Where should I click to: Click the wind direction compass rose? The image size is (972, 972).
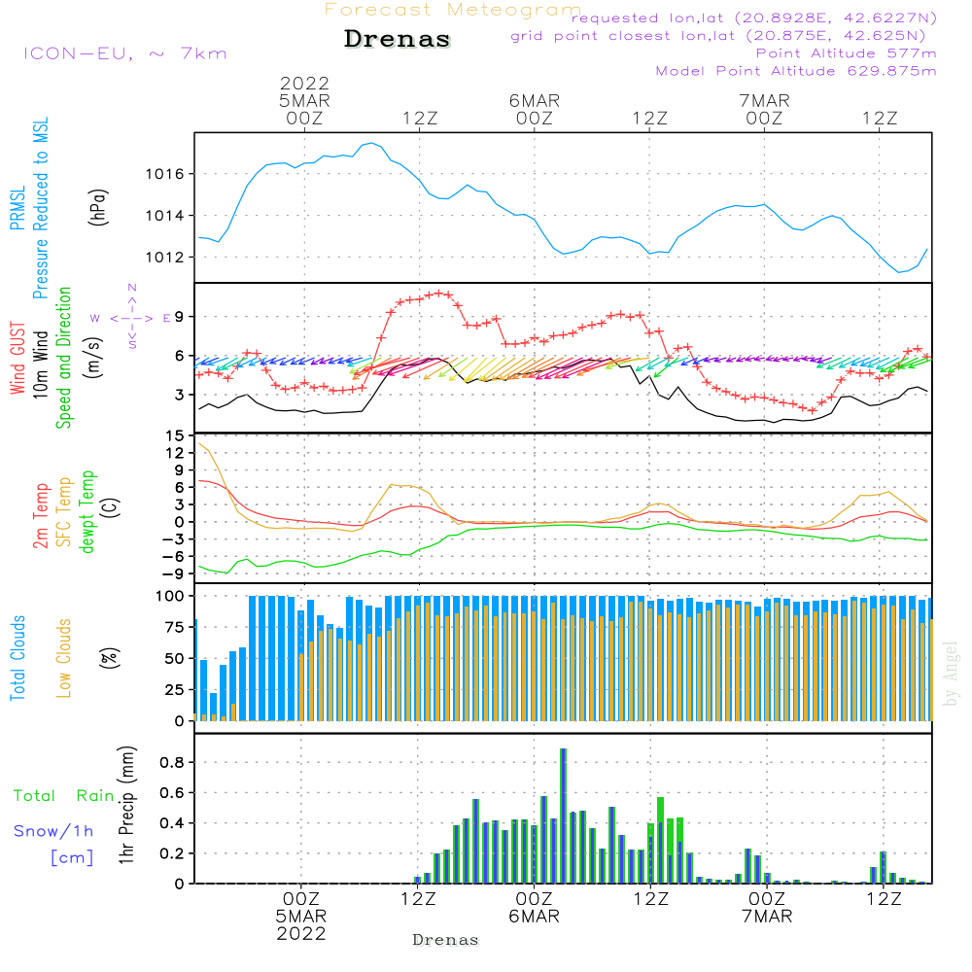pyautogui.click(x=131, y=318)
